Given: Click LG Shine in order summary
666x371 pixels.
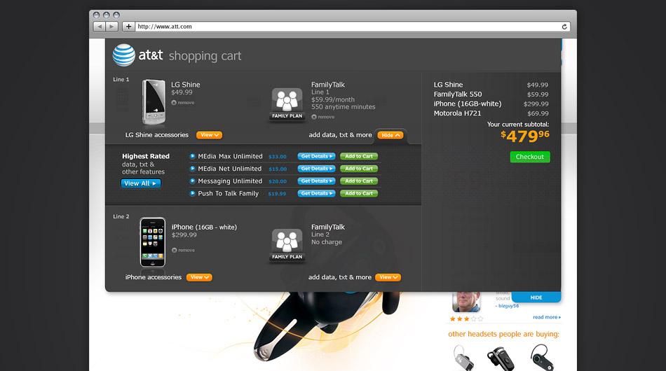Looking at the screenshot, I should (448, 85).
